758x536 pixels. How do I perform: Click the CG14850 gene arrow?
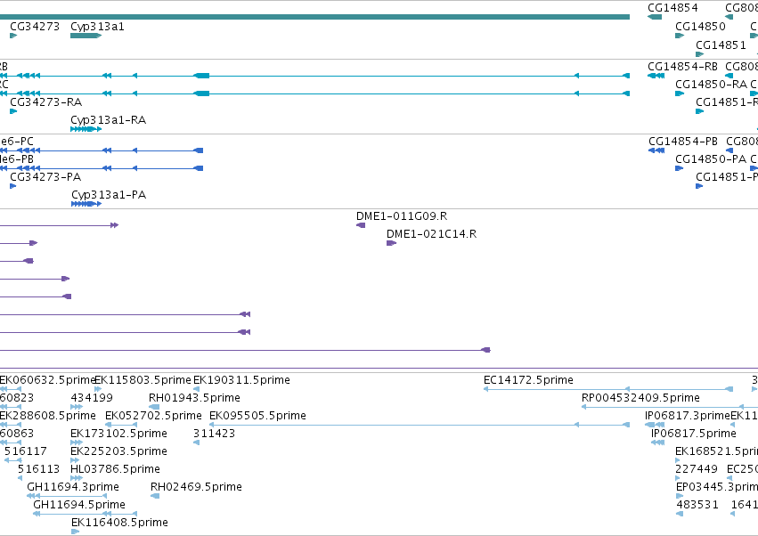[x=680, y=36]
